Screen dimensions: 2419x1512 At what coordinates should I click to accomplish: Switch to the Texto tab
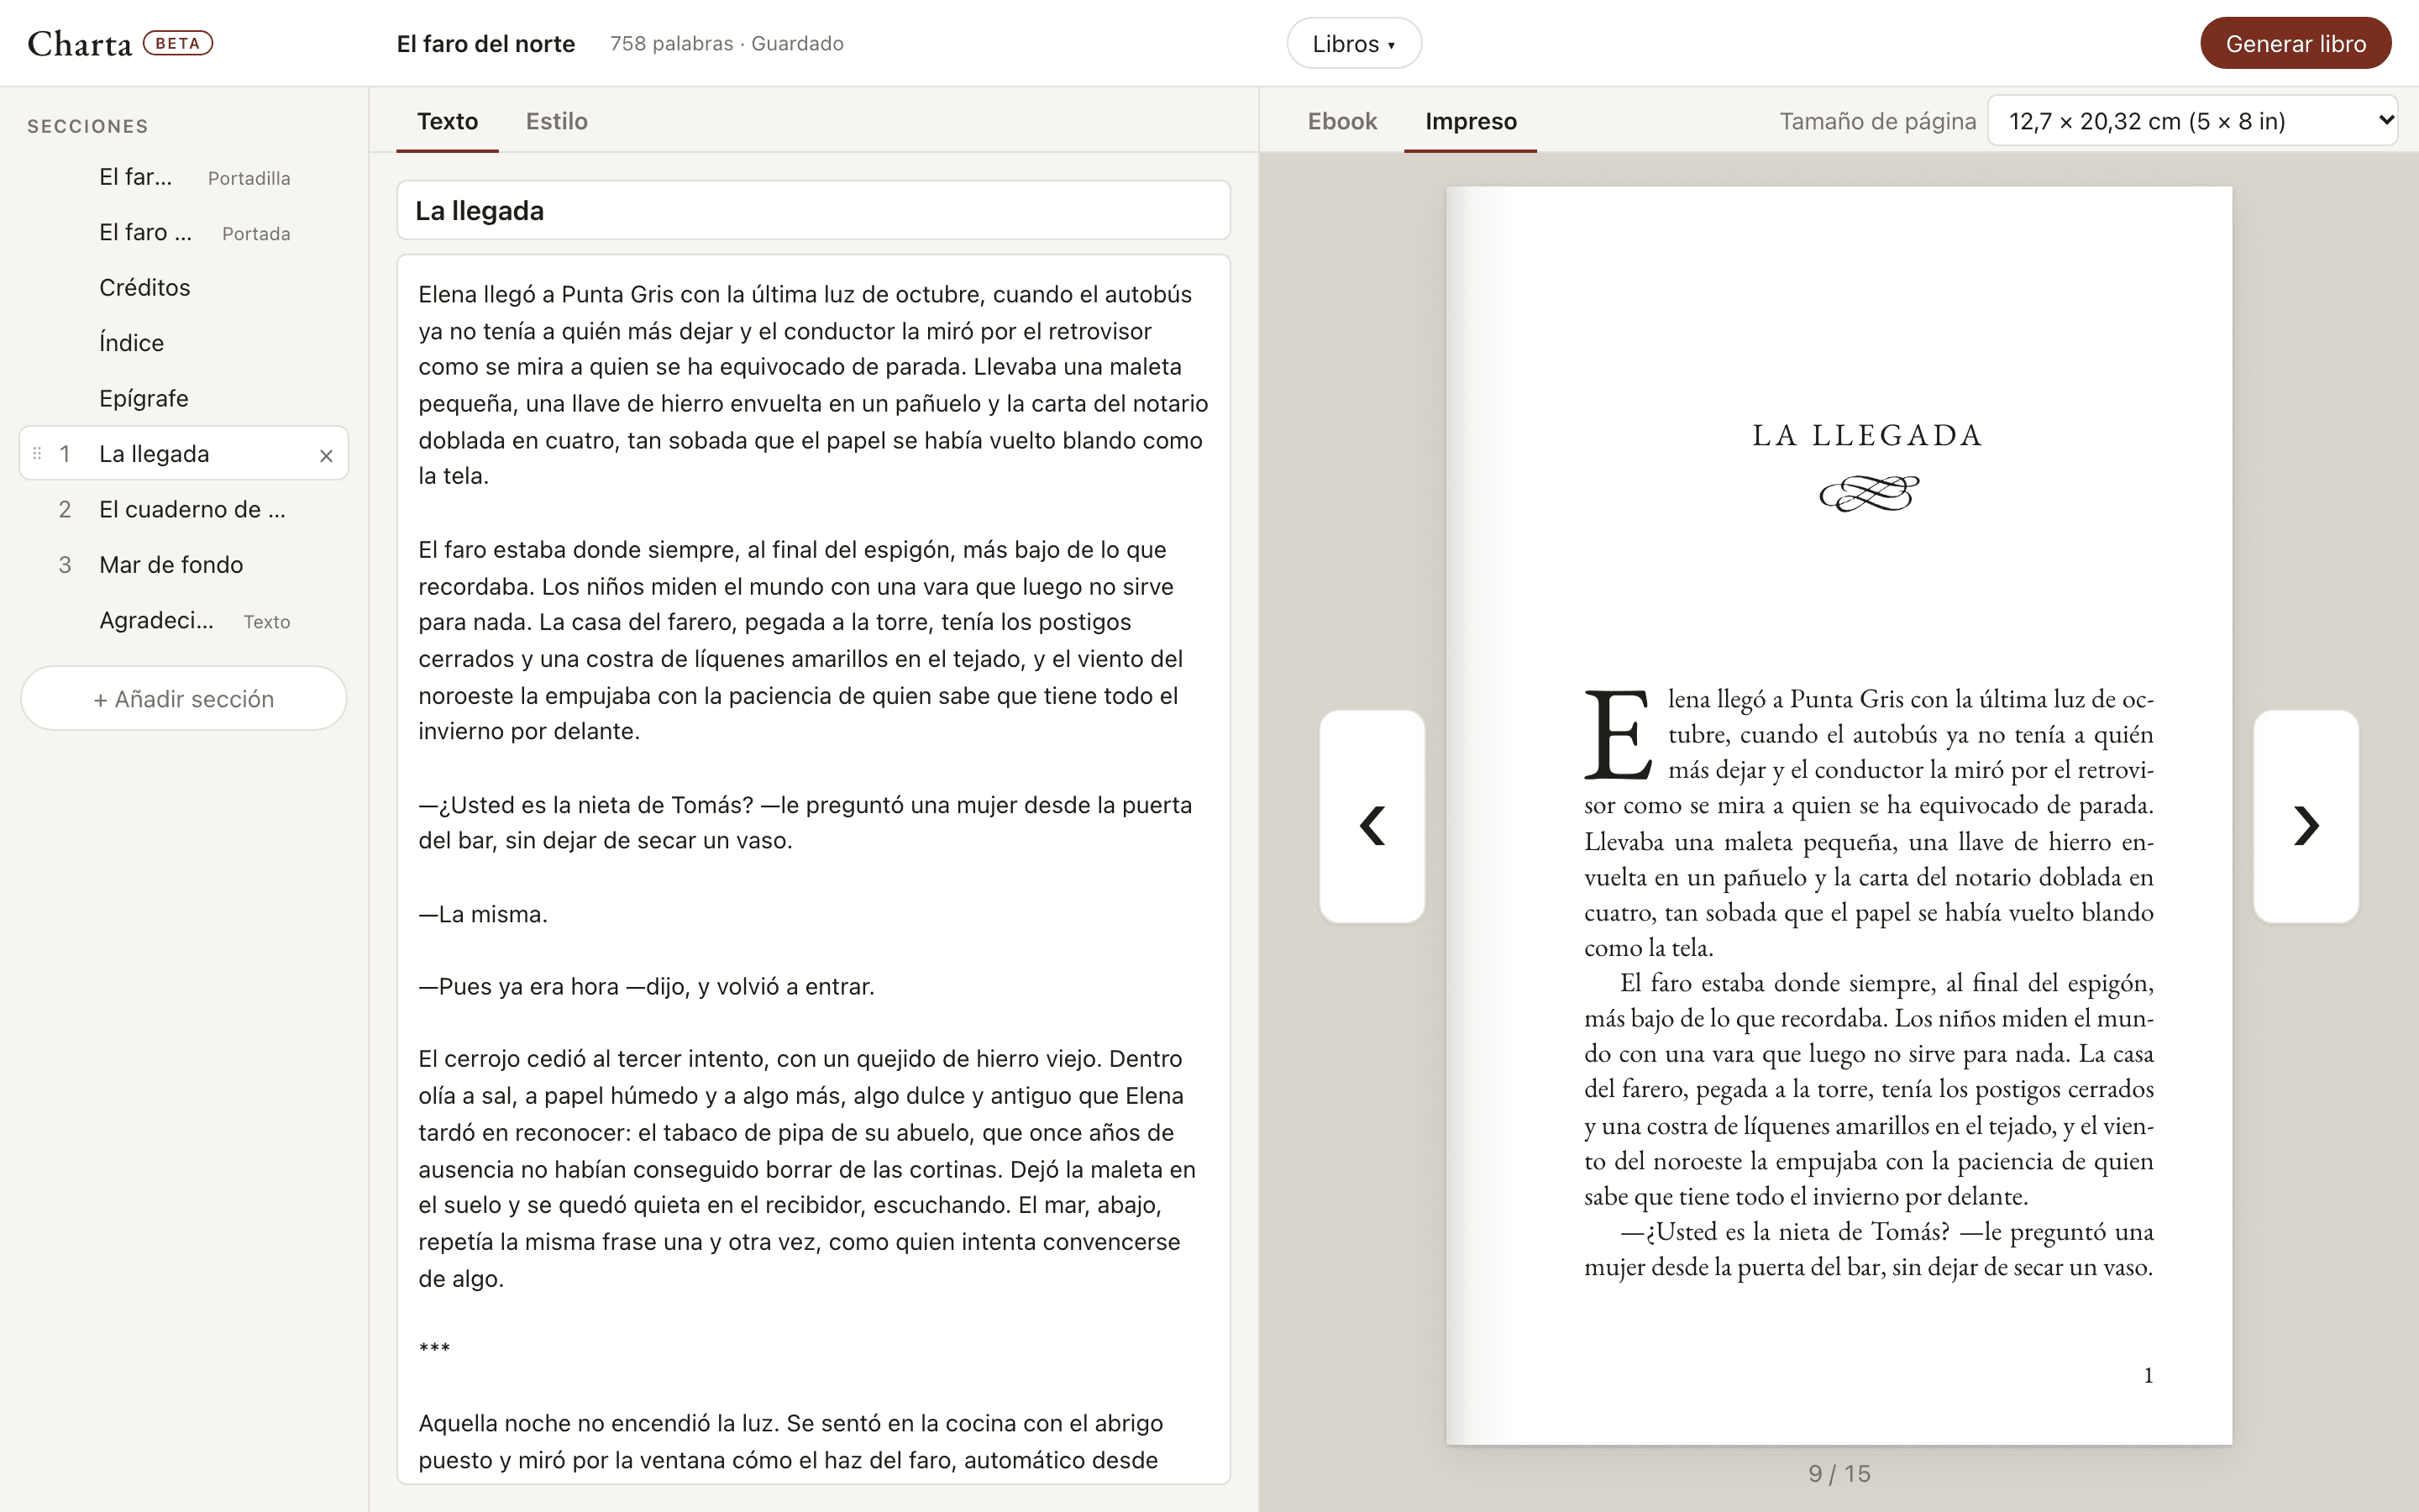[x=447, y=121]
